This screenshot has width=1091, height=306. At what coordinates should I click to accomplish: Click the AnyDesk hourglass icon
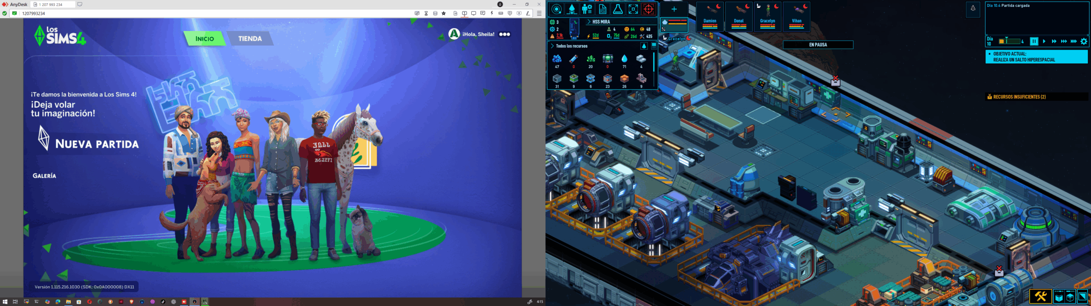(x=426, y=13)
